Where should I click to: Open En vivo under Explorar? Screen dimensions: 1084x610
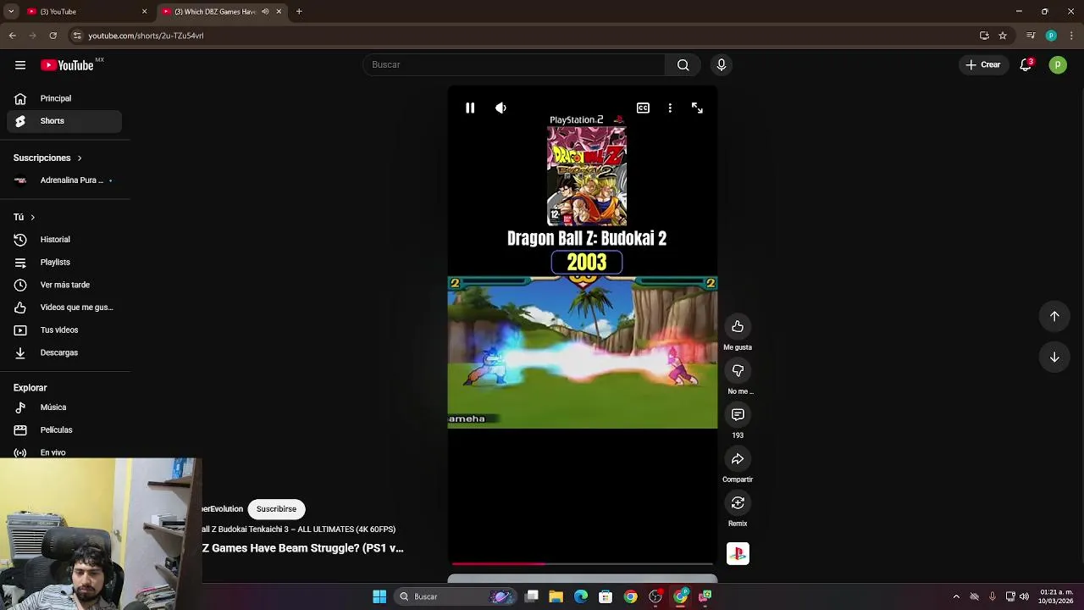pyautogui.click(x=64, y=452)
